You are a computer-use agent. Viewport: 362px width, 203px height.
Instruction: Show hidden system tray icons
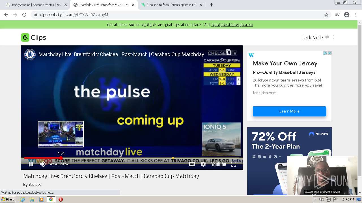pos(315,199)
